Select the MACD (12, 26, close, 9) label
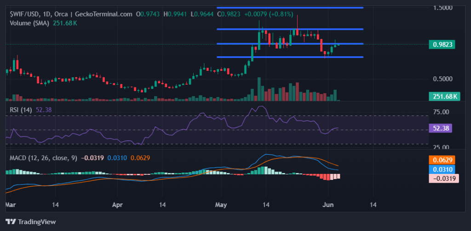Image resolution: width=471 pixels, height=231 pixels. [x=44, y=158]
